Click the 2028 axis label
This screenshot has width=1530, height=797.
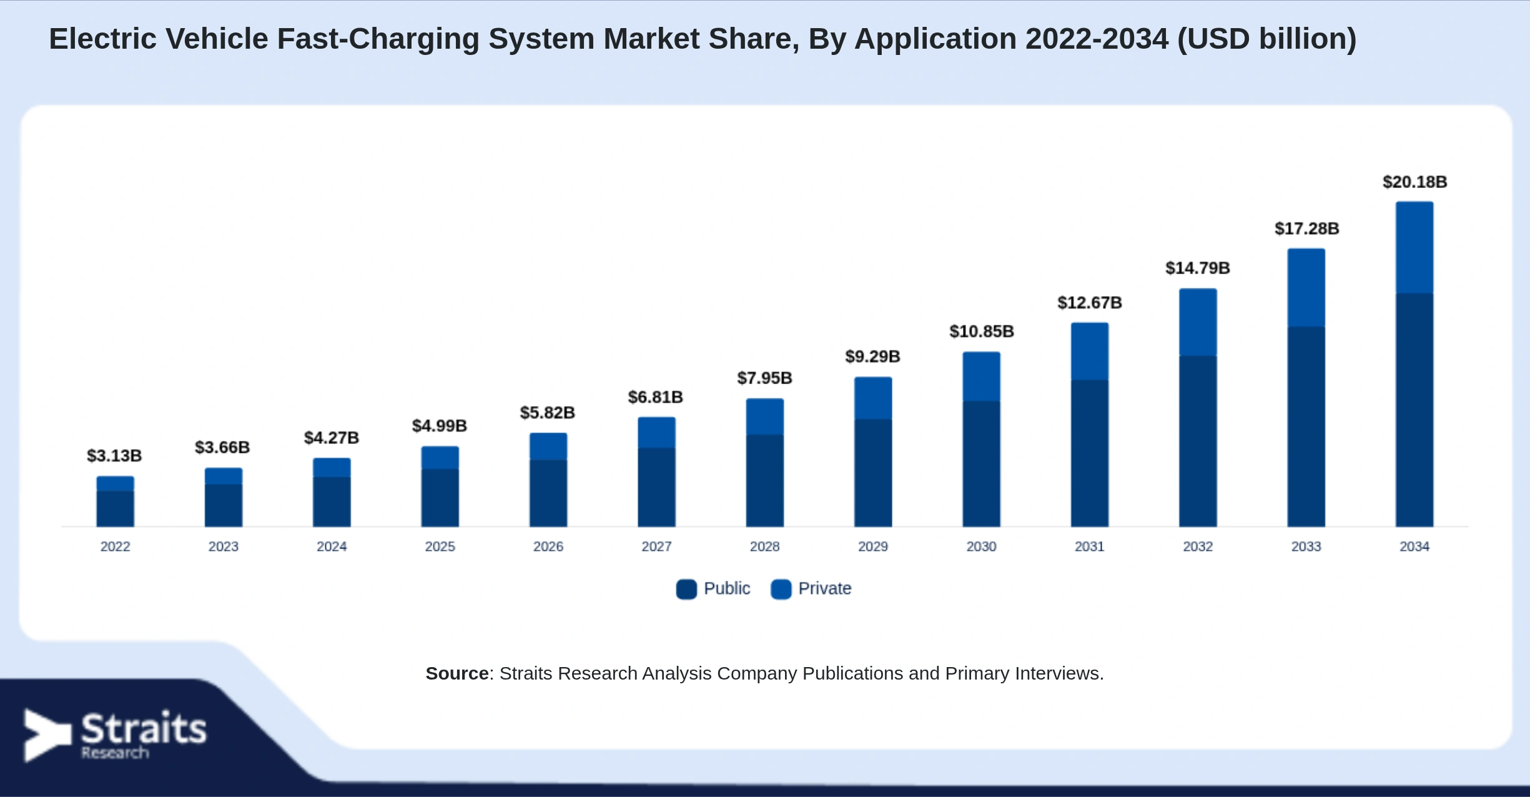point(765,547)
